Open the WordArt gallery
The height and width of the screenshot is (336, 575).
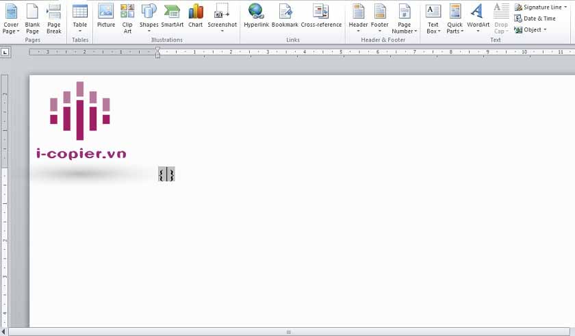tap(478, 18)
